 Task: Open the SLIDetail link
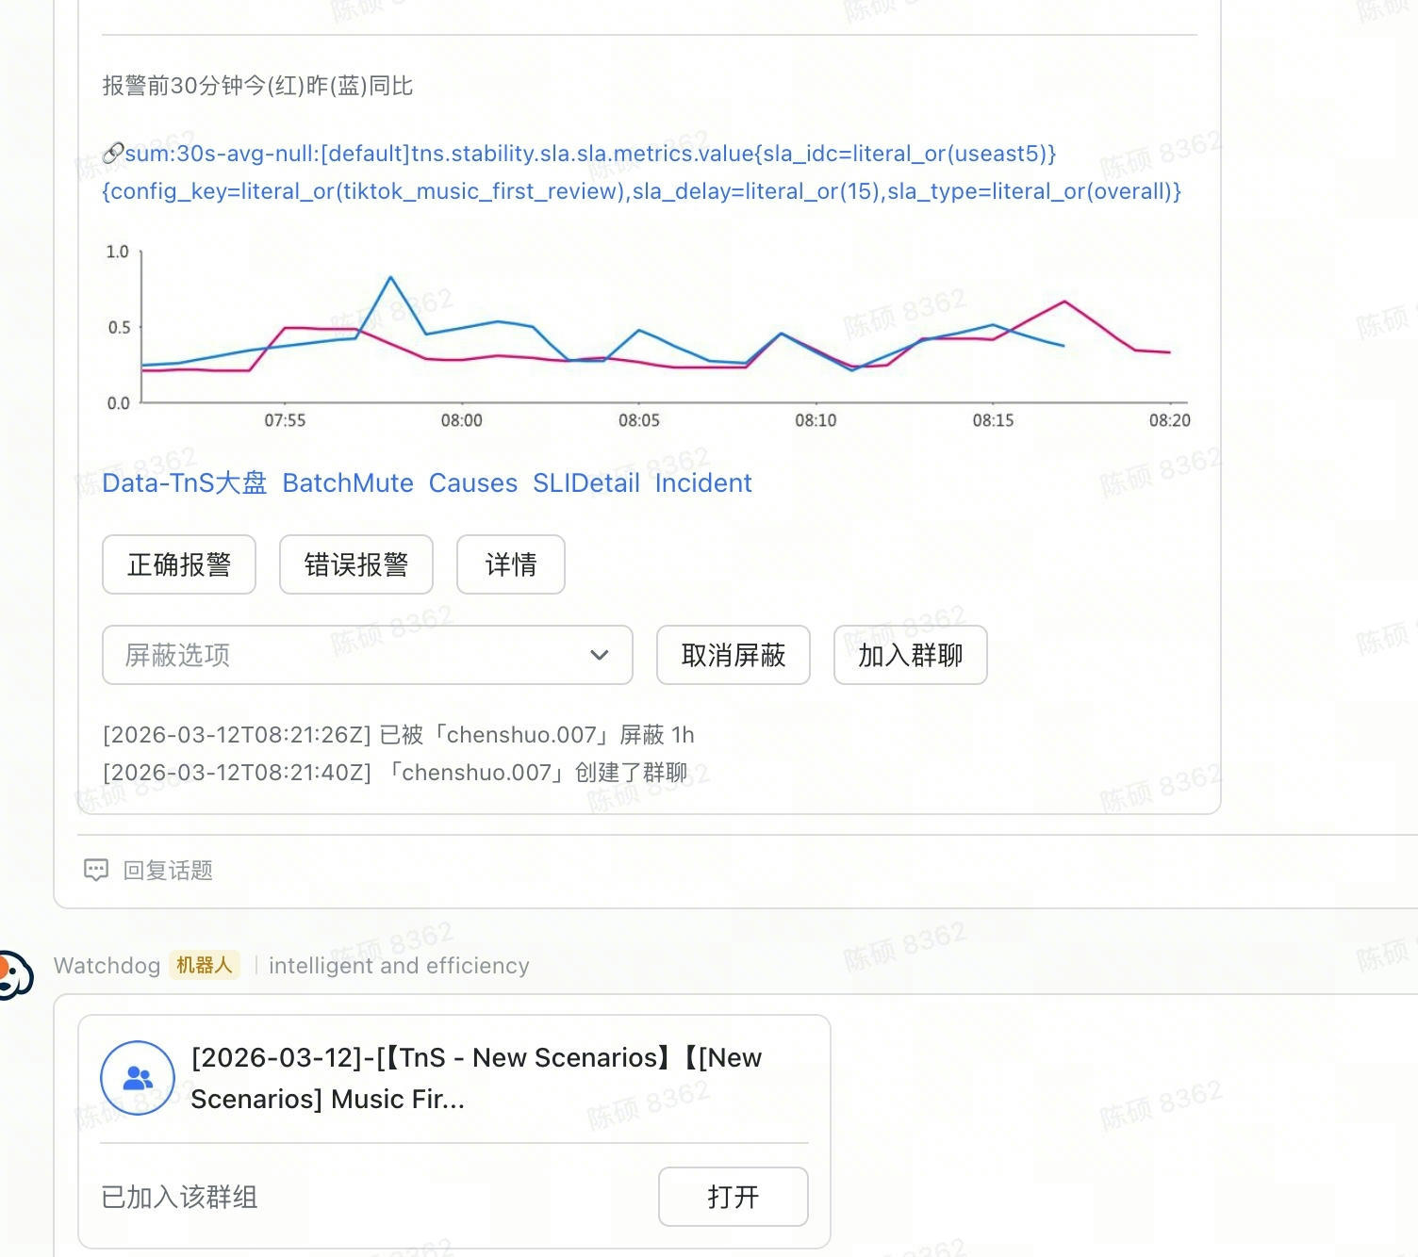coord(585,483)
